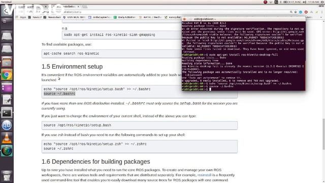325x183 pixels.
Task: Open qBittorrent from the dock
Action: (x=7, y=126)
